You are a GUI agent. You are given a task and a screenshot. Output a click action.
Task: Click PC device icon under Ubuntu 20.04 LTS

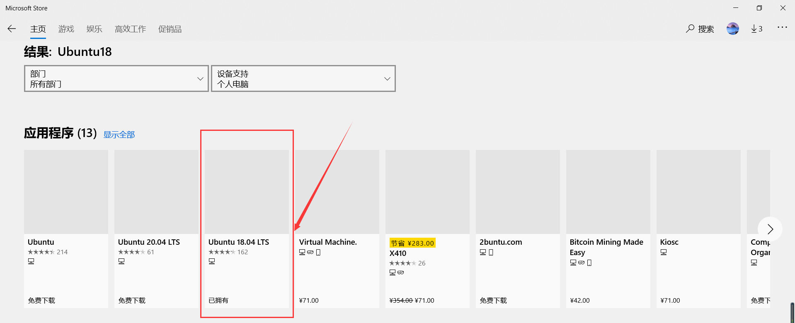[121, 261]
